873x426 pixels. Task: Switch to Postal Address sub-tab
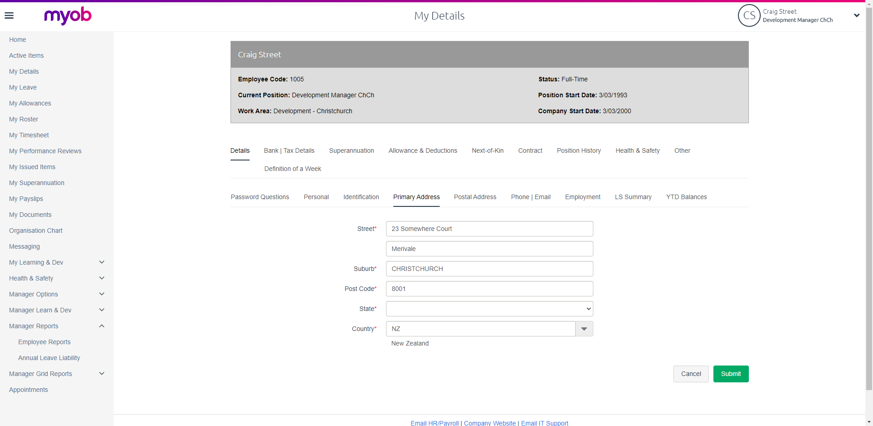pyautogui.click(x=475, y=197)
